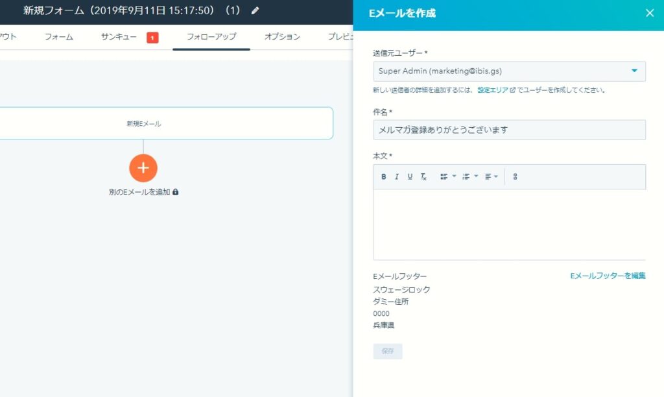Click the ダミー住所 footer text
The image size is (664, 397).
390,302
